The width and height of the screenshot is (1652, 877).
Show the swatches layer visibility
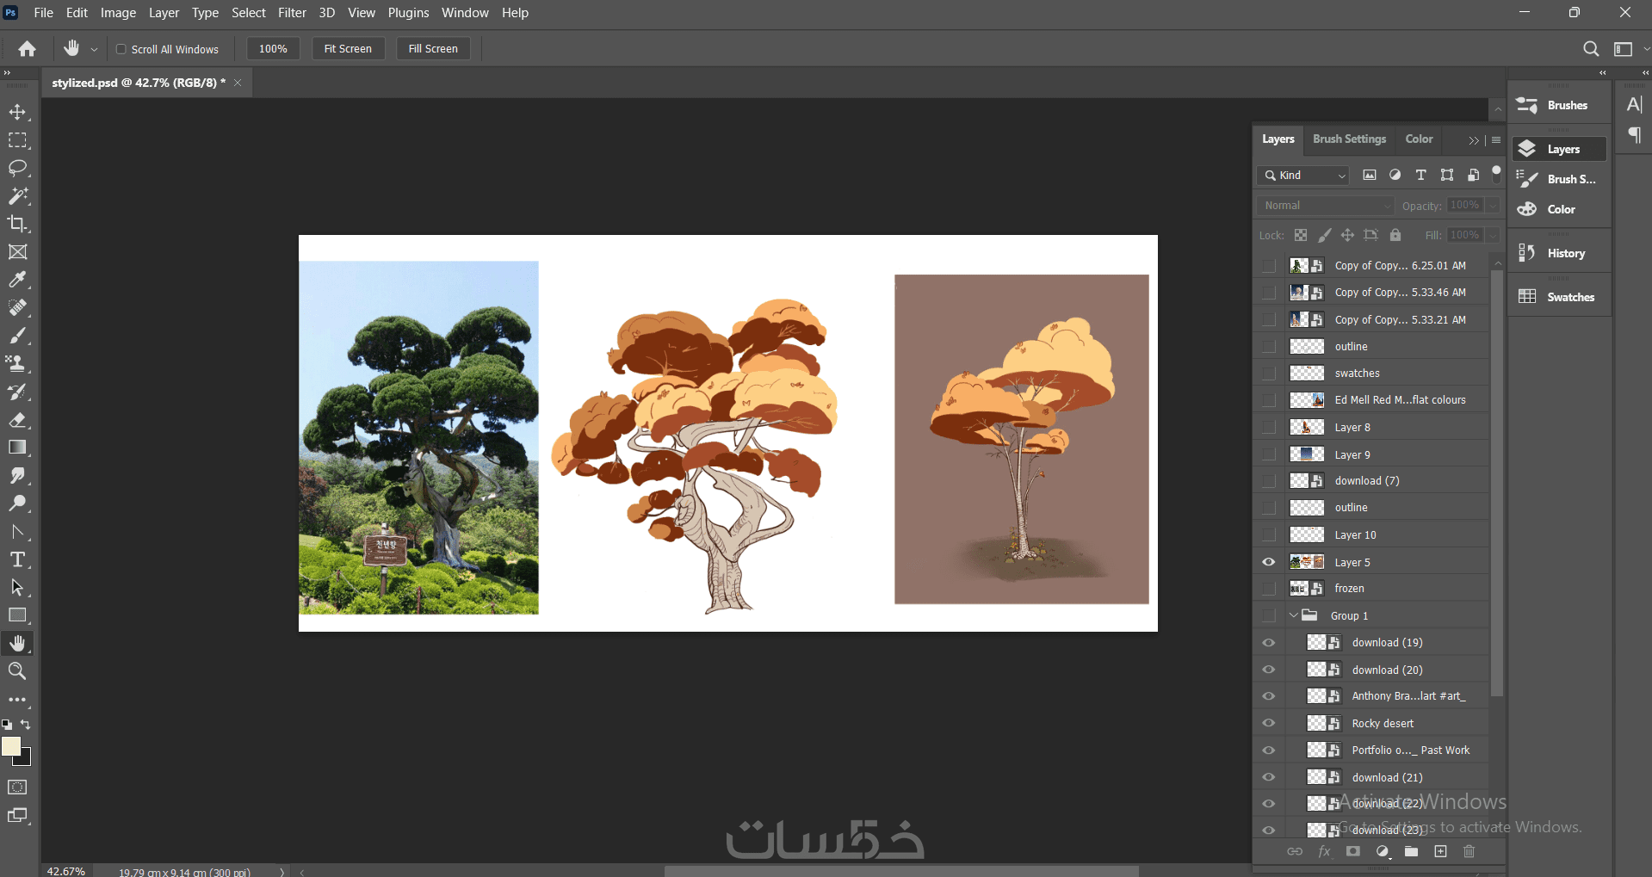tap(1269, 374)
